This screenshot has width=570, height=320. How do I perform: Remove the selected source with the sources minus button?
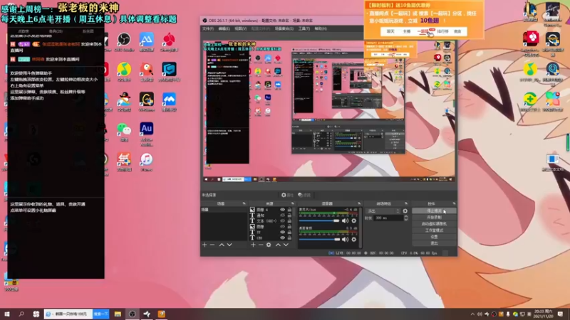coord(261,245)
